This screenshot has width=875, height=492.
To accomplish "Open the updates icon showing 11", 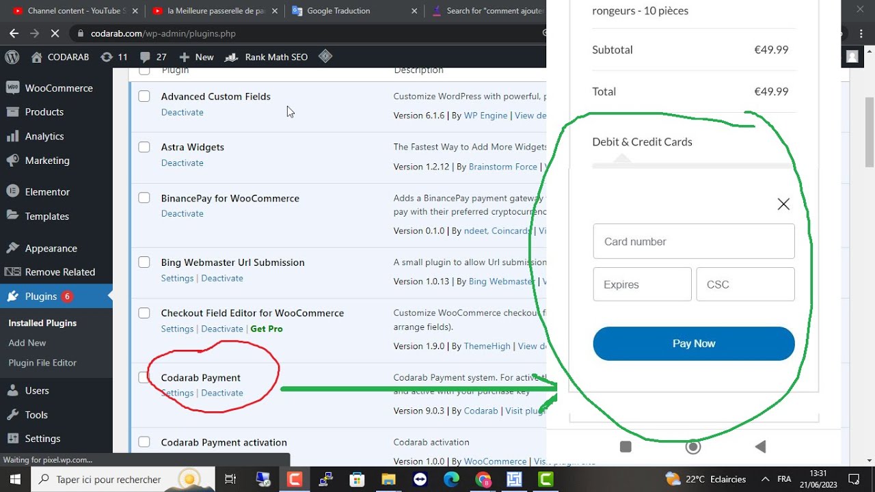I will [114, 57].
